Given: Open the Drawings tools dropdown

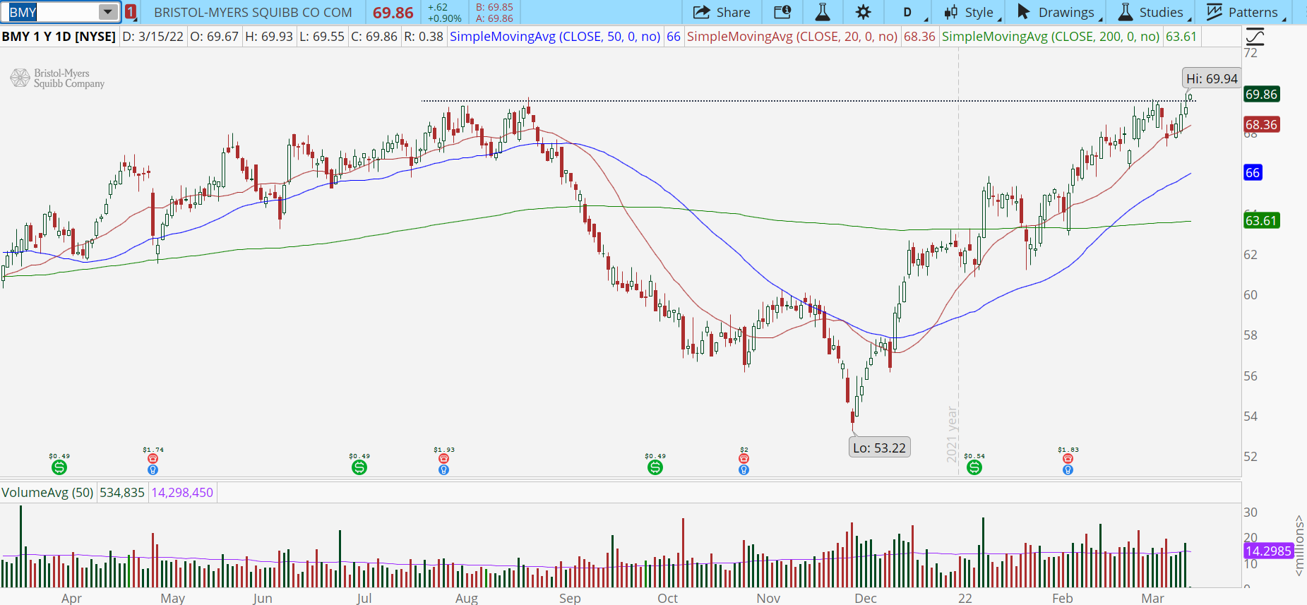Looking at the screenshot, I should (1059, 12).
